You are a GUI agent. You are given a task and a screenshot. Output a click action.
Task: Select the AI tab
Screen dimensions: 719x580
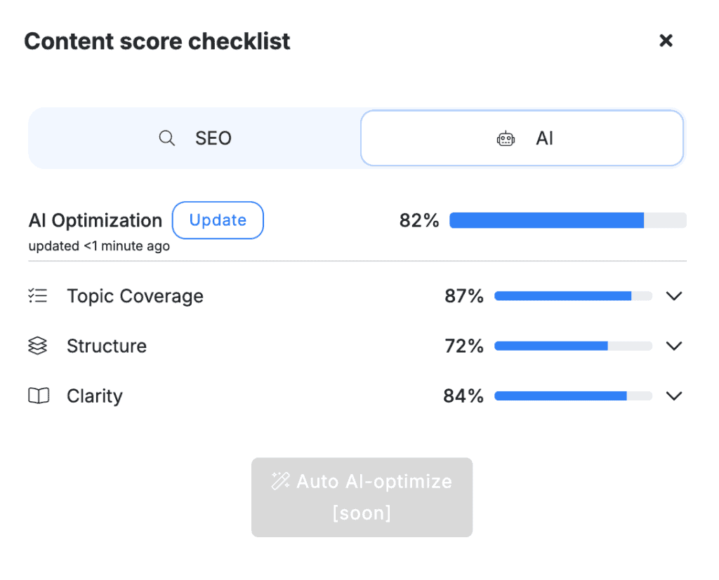click(522, 138)
